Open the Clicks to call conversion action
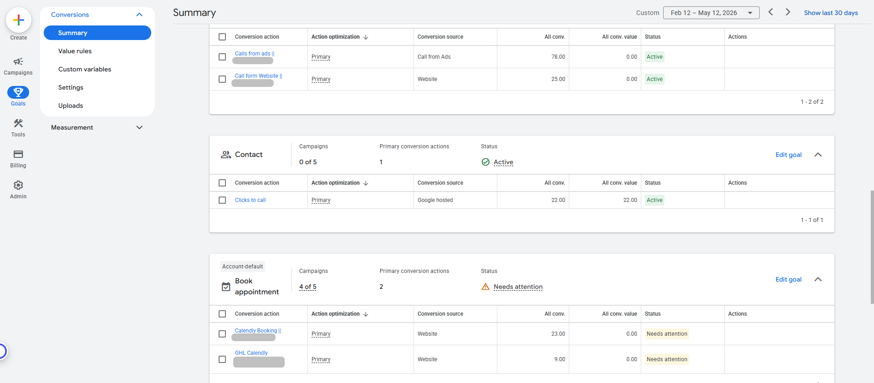This screenshot has height=383, width=874. click(250, 200)
